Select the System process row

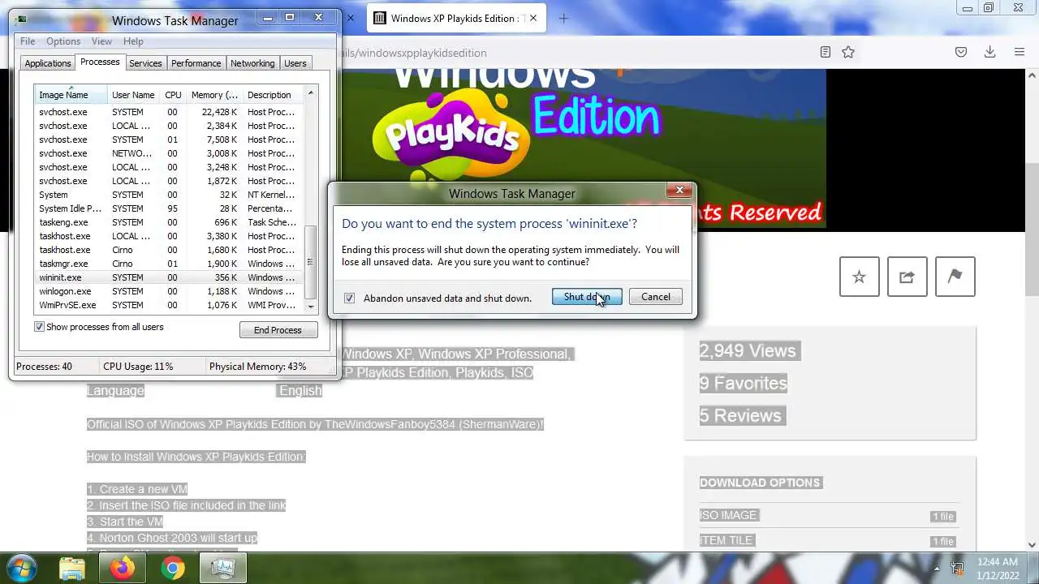(169, 195)
